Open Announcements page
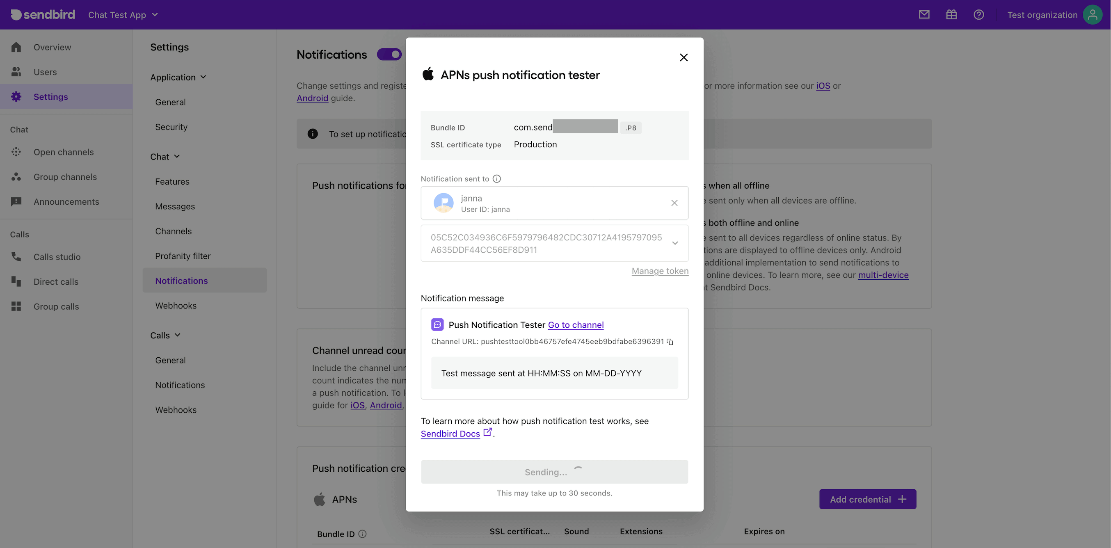Viewport: 1111px width, 548px height. click(x=66, y=201)
